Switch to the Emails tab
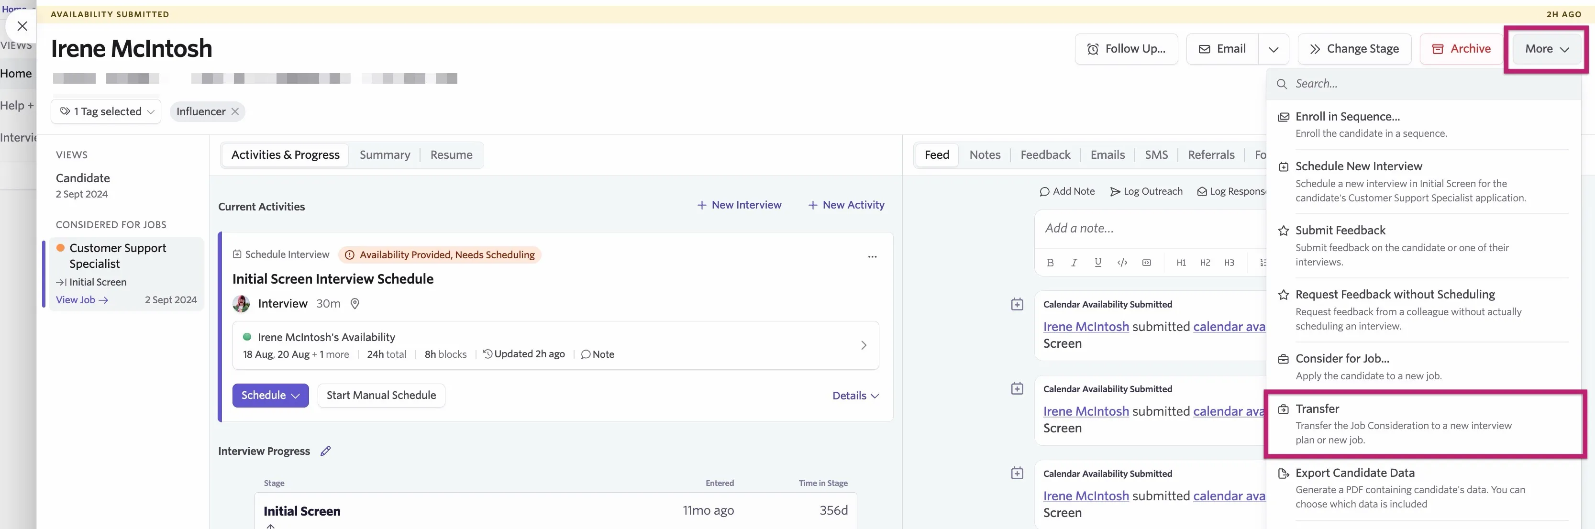 1108,154
